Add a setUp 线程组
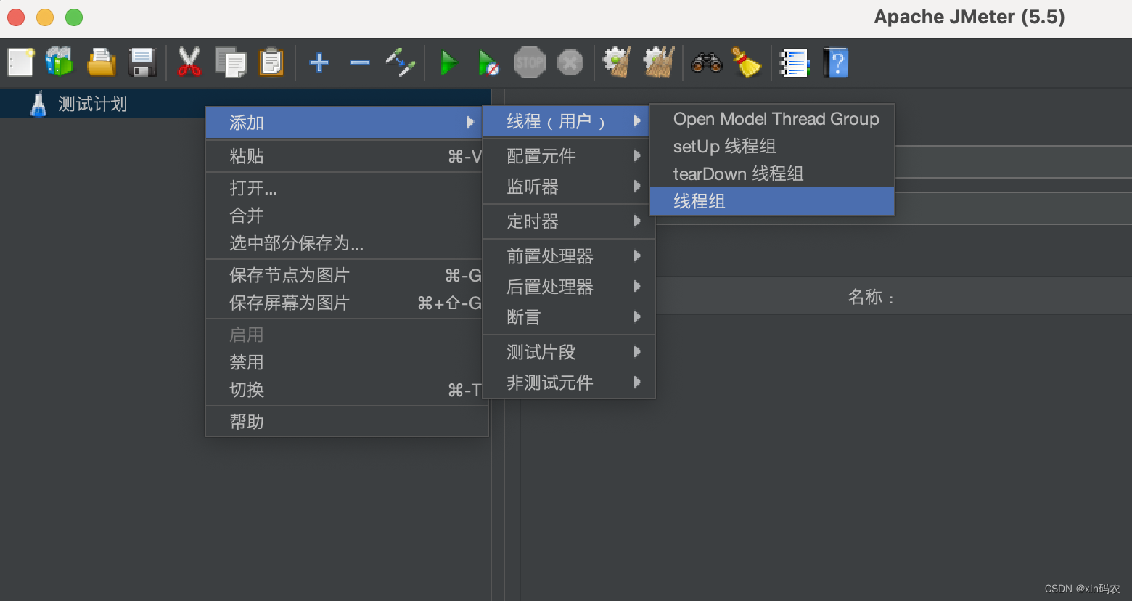1132x601 pixels. click(x=724, y=146)
